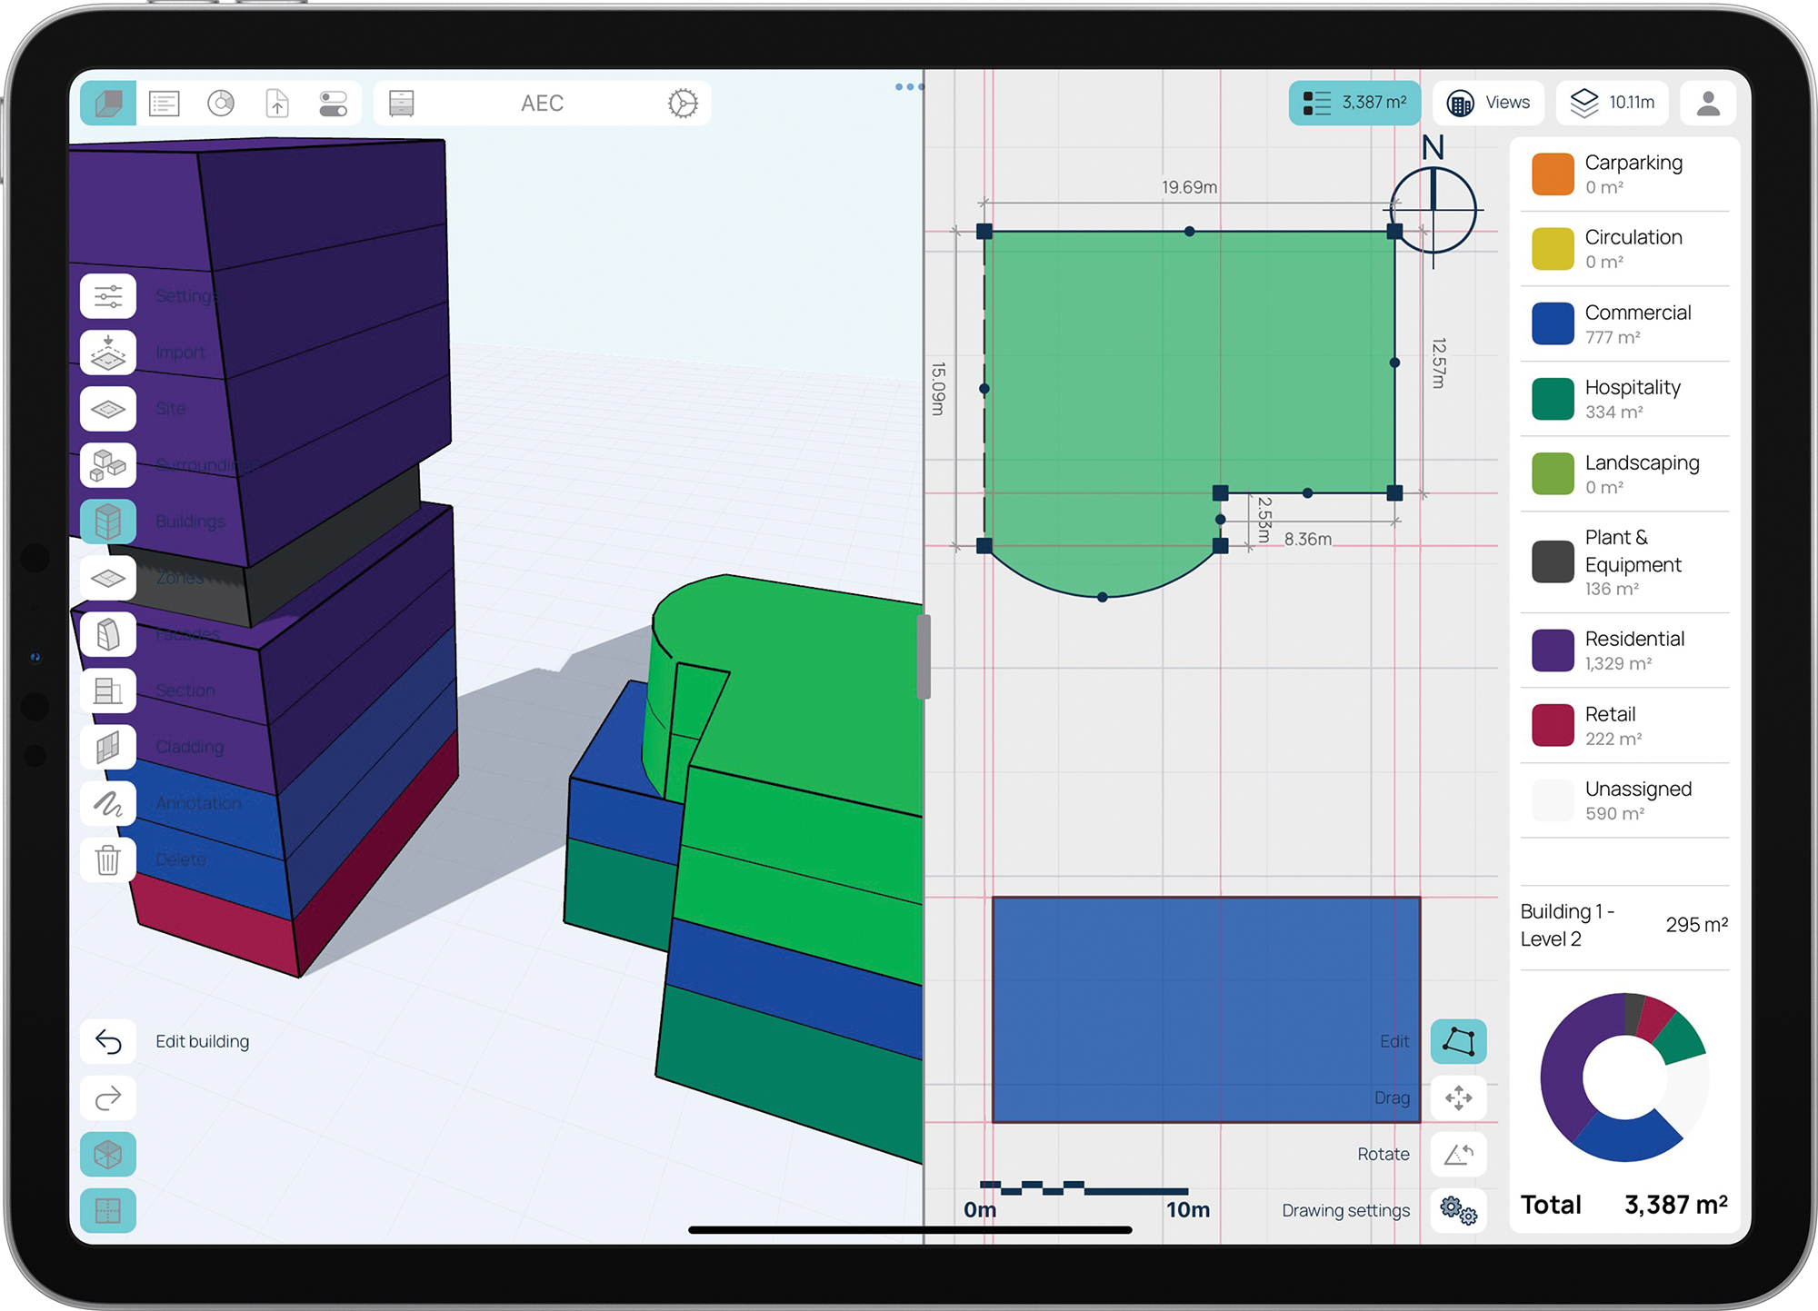Open the donut chart analytics icon
The image size is (1818, 1311).
coord(221,103)
